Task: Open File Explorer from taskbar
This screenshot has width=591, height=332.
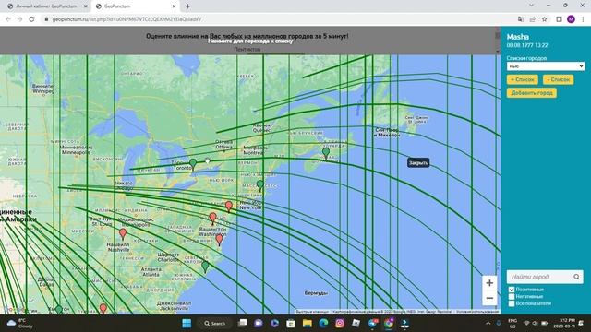Action: [308, 323]
